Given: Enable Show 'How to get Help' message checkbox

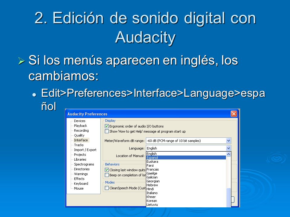Looking at the screenshot, I should [x=107, y=131].
